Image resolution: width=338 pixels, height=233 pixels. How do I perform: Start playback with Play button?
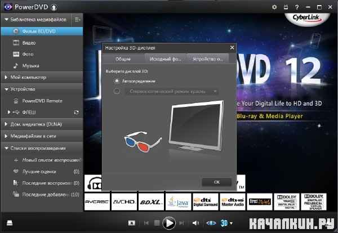(x=169, y=223)
